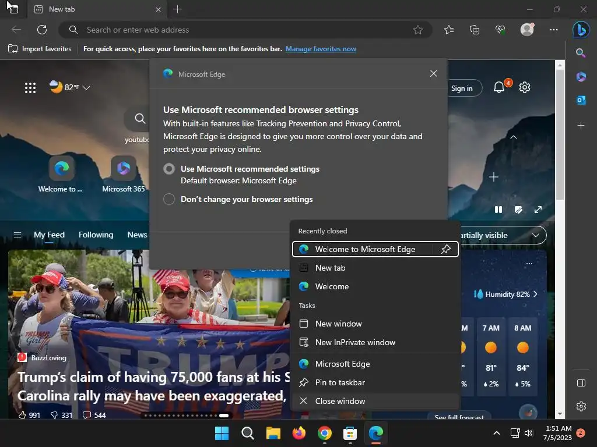Switch to My Feed tab
This screenshot has height=447, width=597.
coord(49,235)
